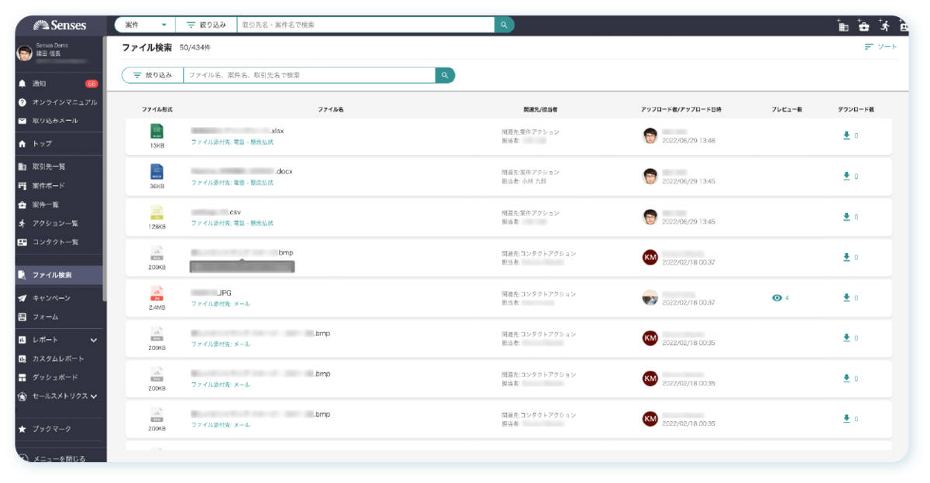Click the add deal briefcase icon in header
Viewport: 930px width, 483px height.
[863, 26]
